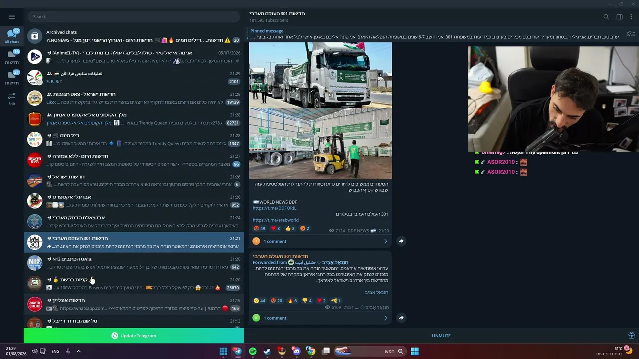Click the gift icon beside UNMUTE
This screenshot has height=359, width=639.
pos(631,336)
